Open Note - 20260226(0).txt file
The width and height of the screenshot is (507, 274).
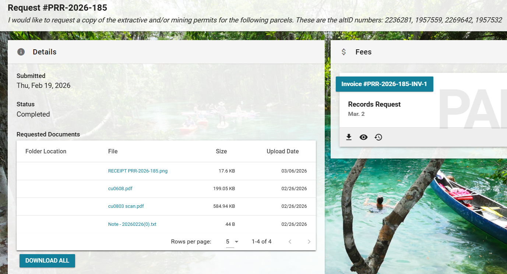(x=132, y=224)
